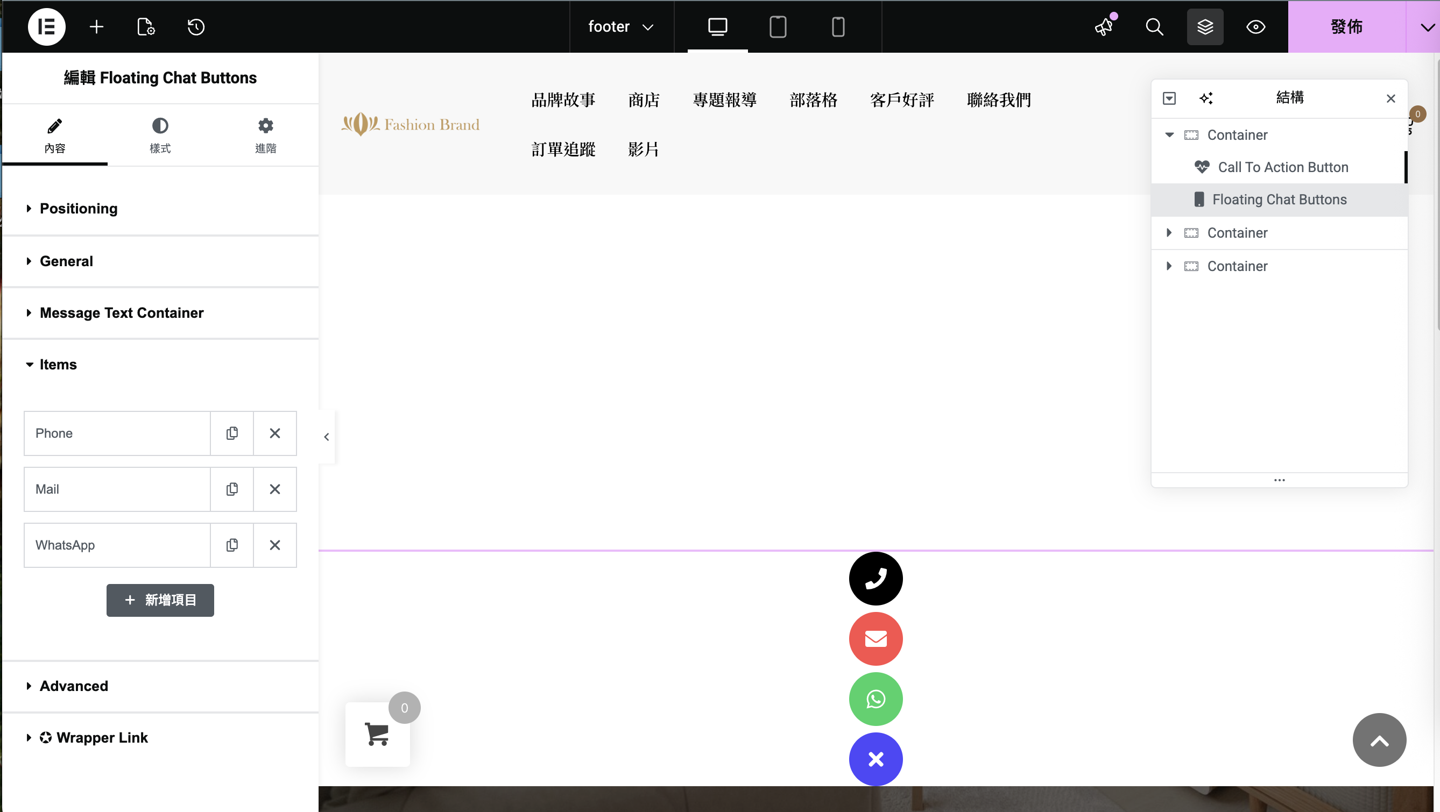The image size is (1440, 812).
Task: Expand the Positioning section
Action: click(x=78, y=208)
